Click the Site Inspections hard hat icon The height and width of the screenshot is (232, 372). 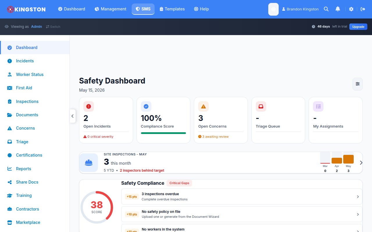[x=89, y=163]
